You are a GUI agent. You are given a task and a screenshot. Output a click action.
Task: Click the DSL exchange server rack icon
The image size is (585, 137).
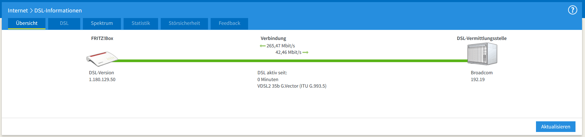click(482, 54)
